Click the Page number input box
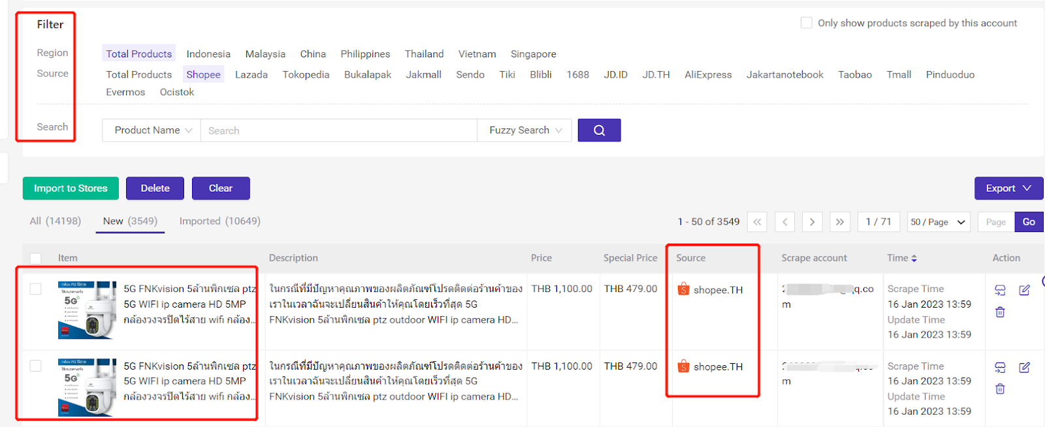1045x427 pixels. pos(996,222)
